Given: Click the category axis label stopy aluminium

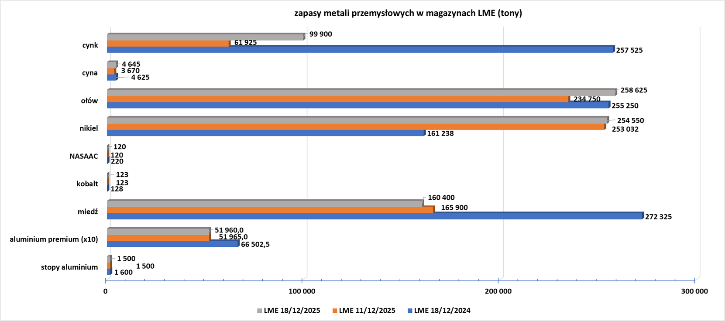Looking at the screenshot, I should point(69,267).
